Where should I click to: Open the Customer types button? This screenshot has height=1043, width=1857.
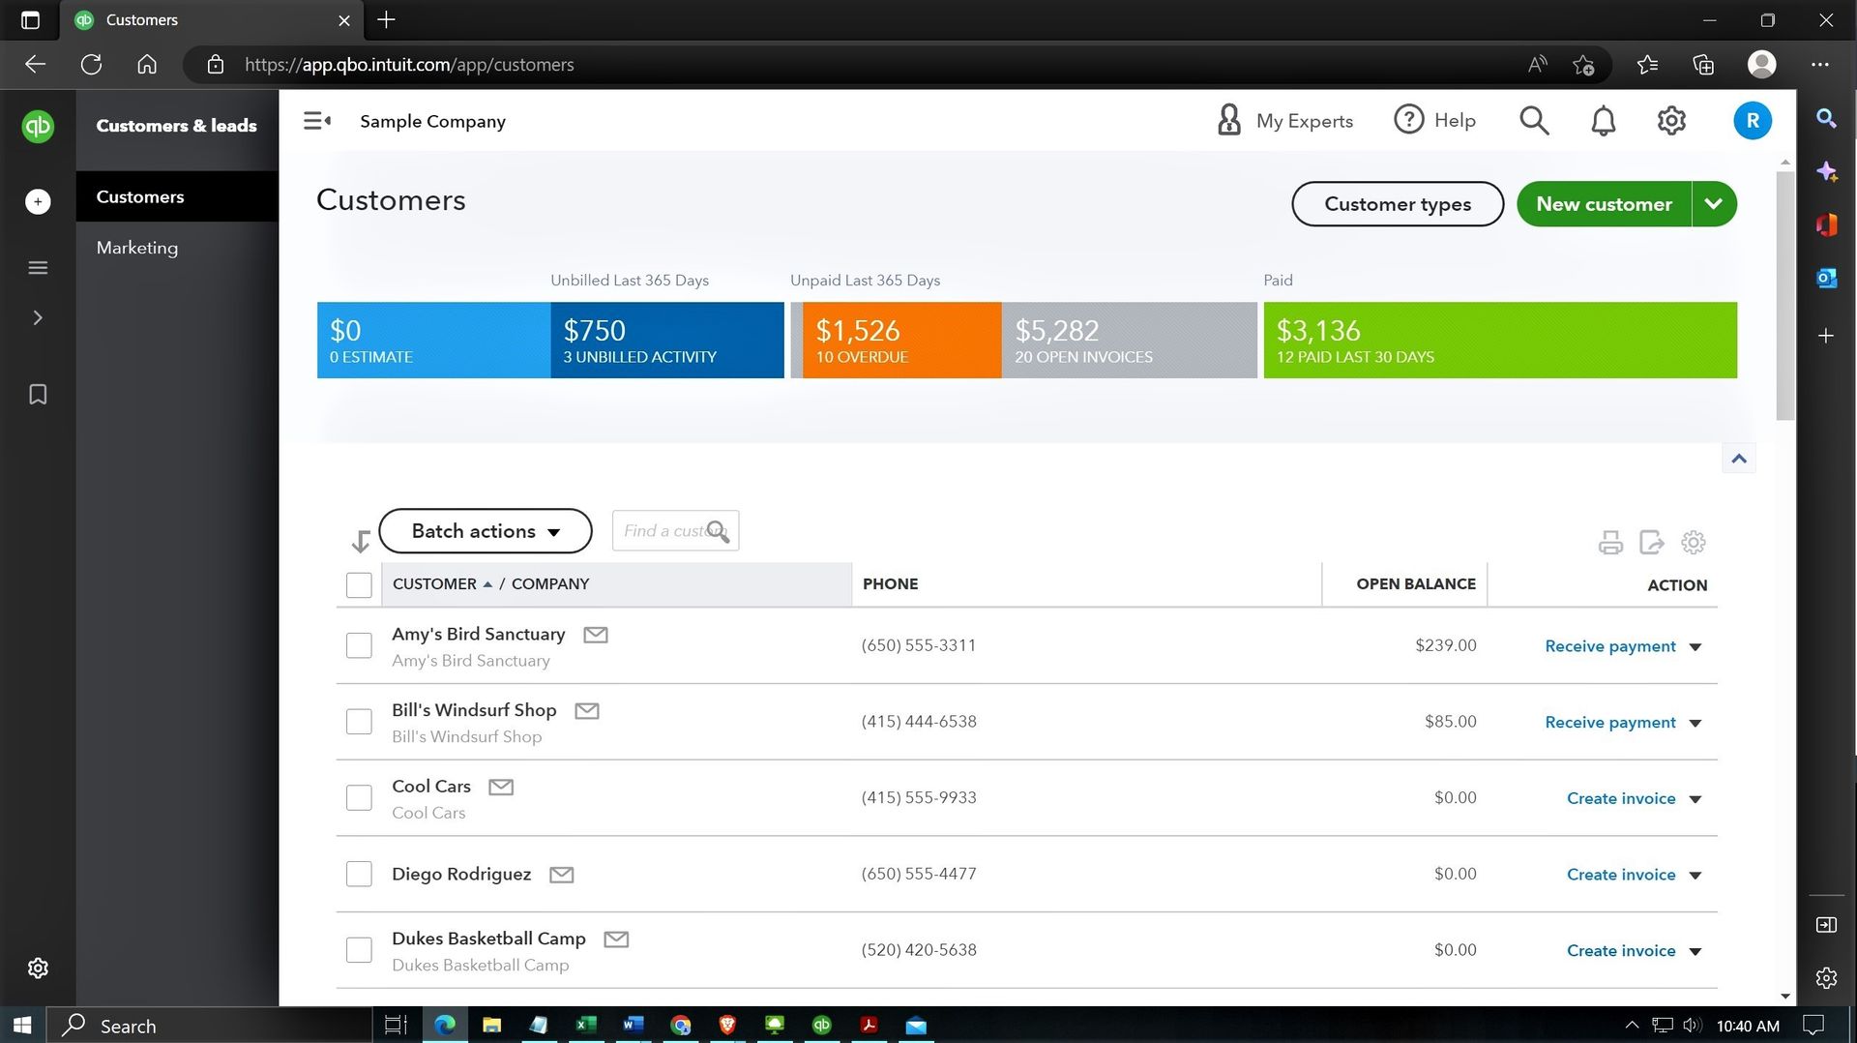coord(1397,203)
